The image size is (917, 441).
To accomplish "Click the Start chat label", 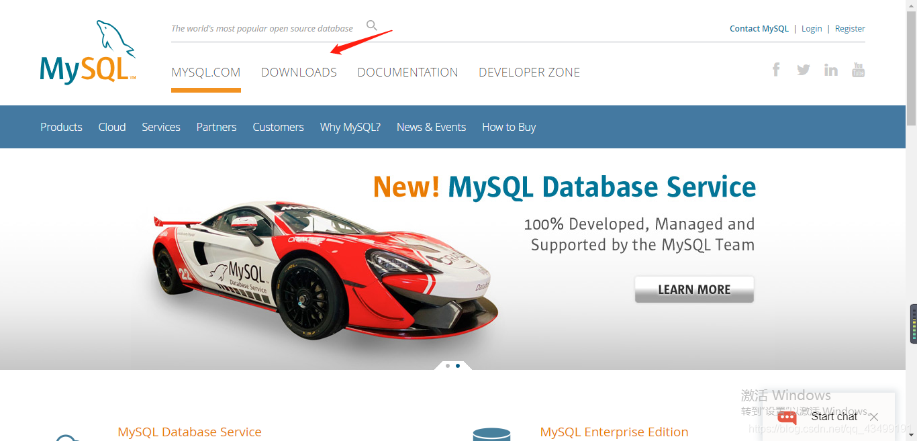I will (x=834, y=417).
